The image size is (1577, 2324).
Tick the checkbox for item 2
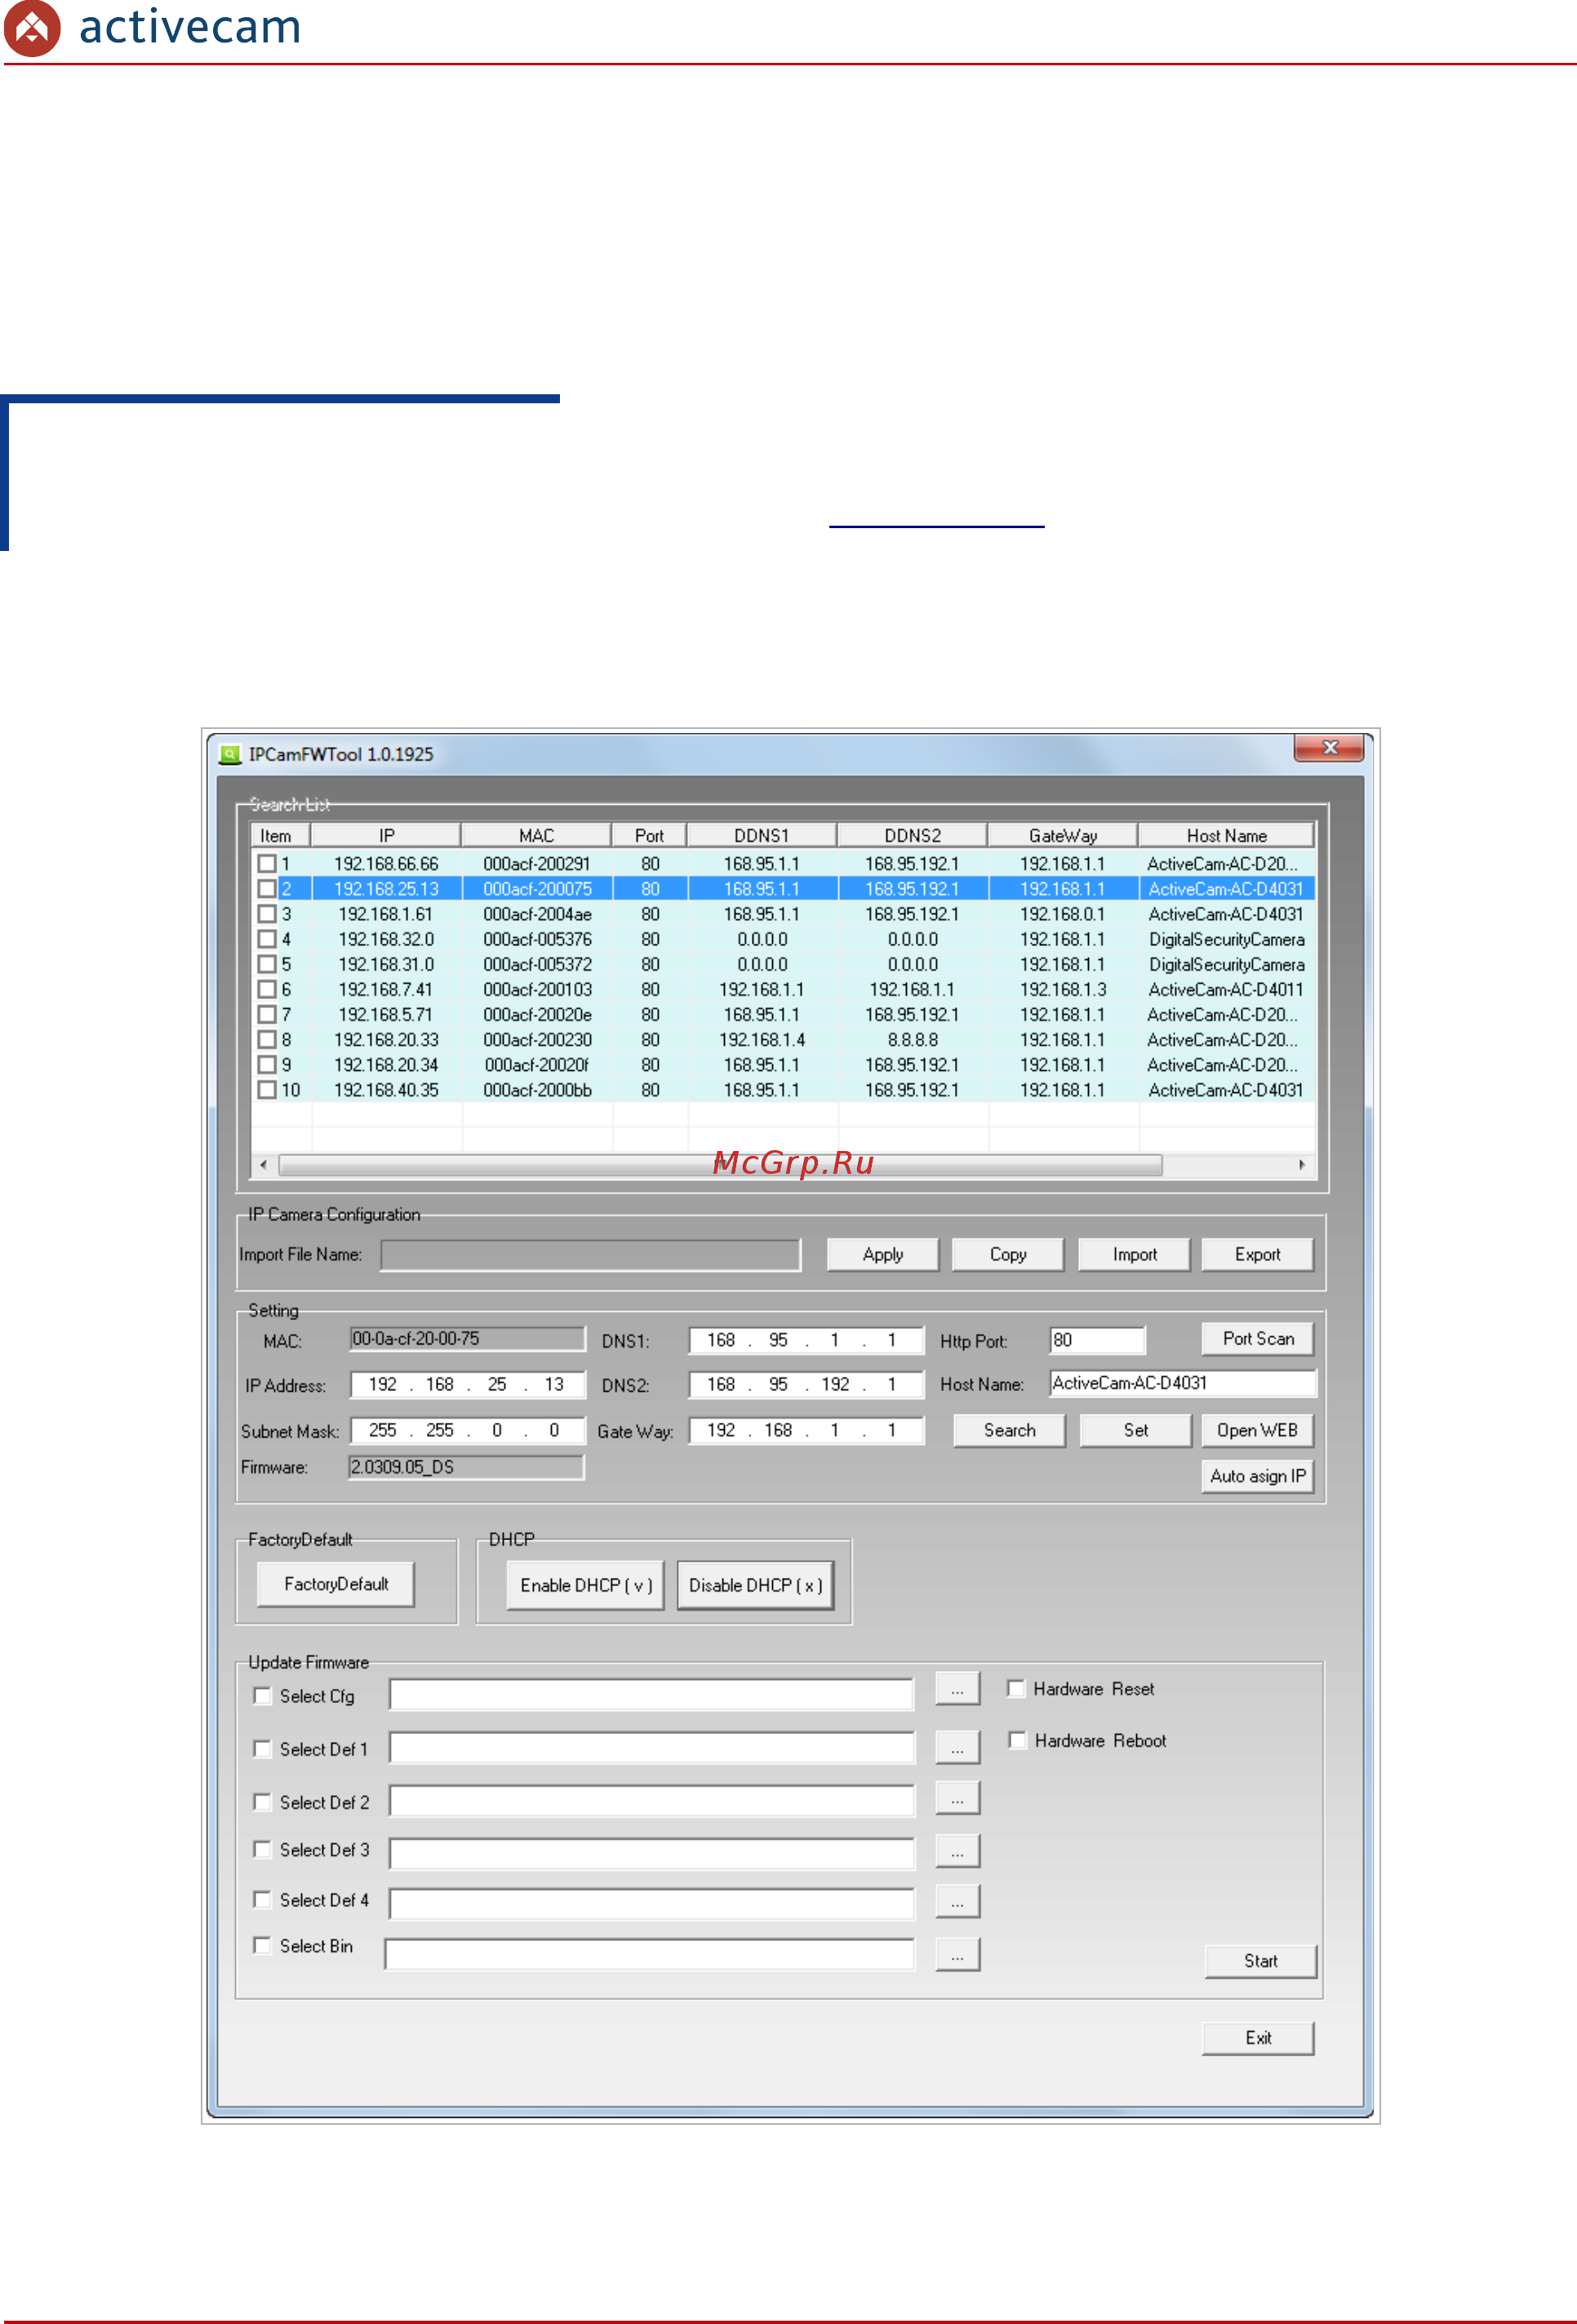267,888
